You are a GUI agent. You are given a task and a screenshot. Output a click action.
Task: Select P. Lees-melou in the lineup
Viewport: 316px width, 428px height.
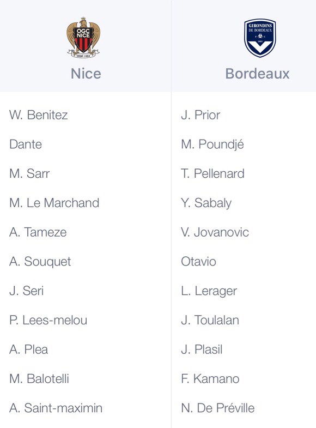pyautogui.click(x=48, y=320)
